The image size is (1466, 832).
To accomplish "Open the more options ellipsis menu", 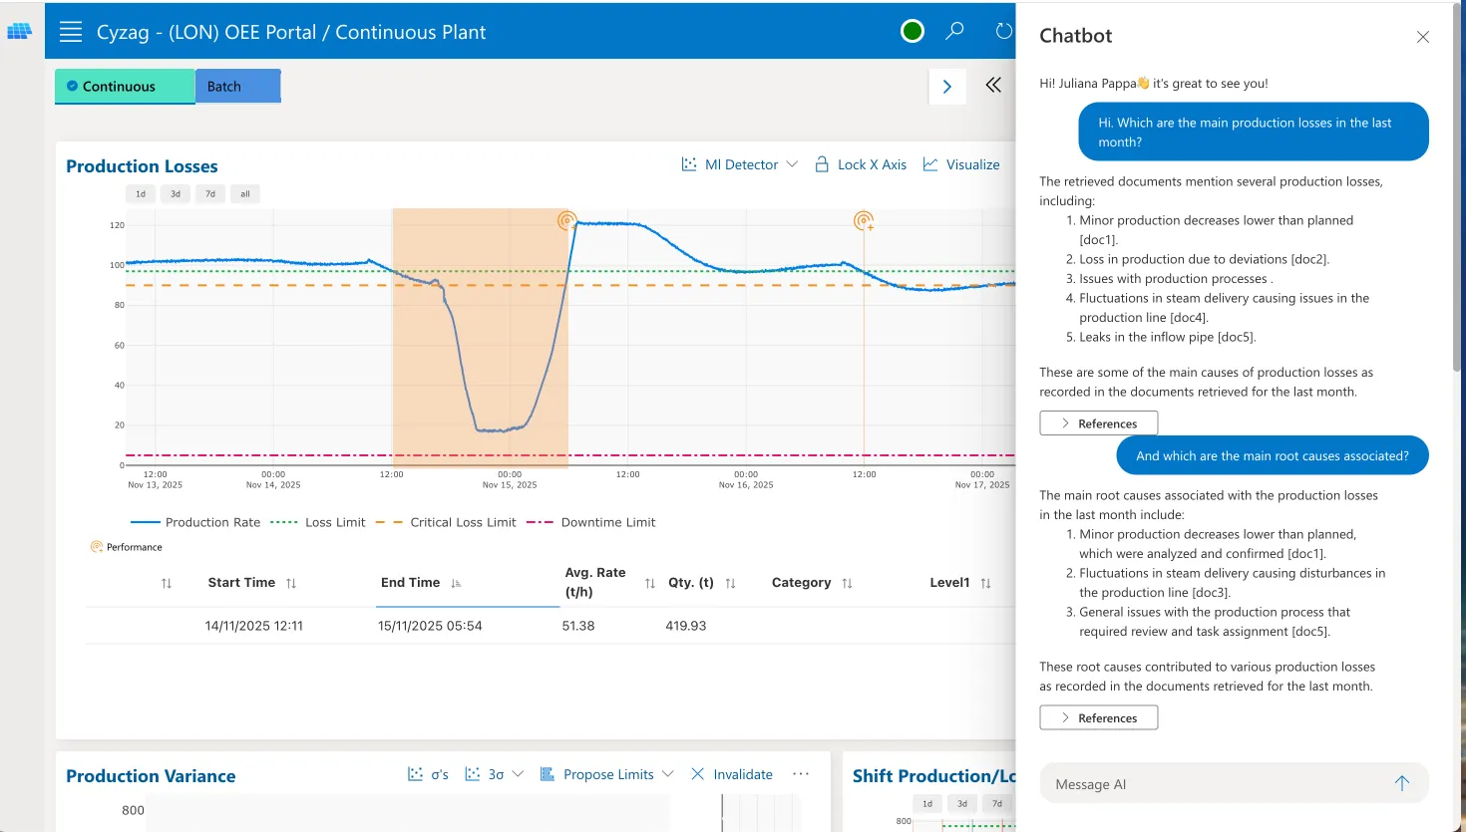I will click(801, 774).
